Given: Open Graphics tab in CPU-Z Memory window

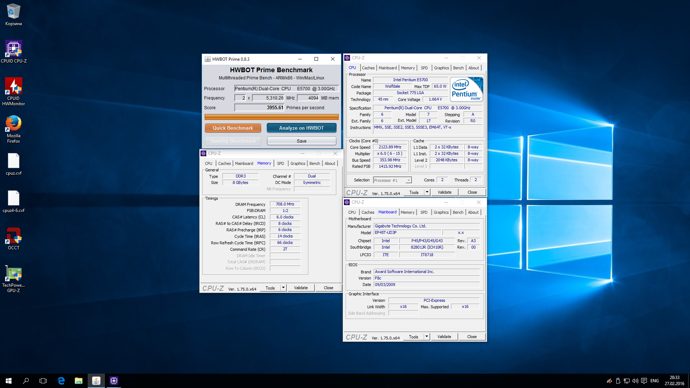Looking at the screenshot, I should pyautogui.click(x=298, y=163).
